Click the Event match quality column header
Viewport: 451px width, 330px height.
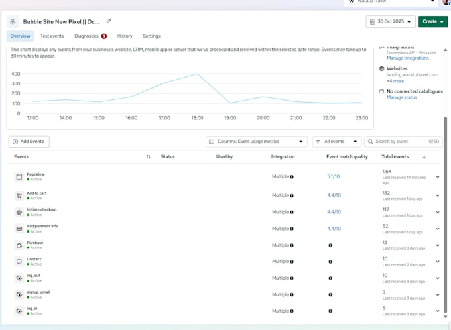[x=347, y=156]
